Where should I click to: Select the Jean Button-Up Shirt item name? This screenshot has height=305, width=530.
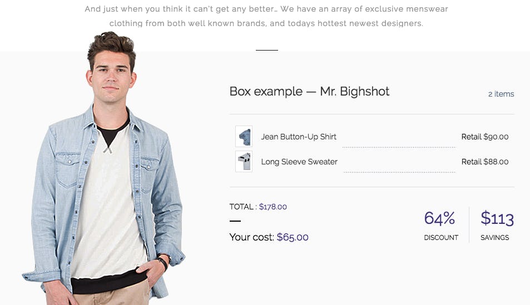pyautogui.click(x=299, y=137)
